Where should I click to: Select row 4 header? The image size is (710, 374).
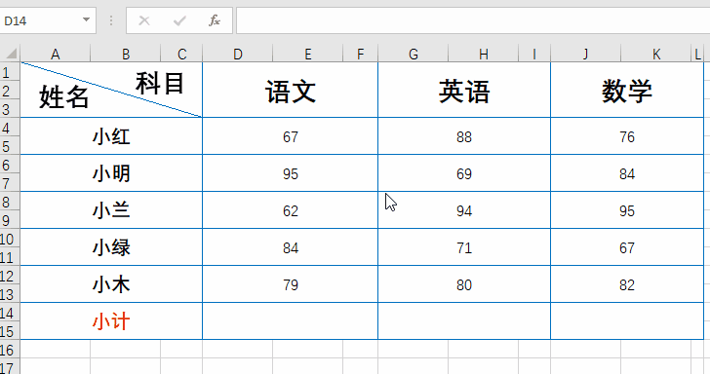(x=10, y=127)
